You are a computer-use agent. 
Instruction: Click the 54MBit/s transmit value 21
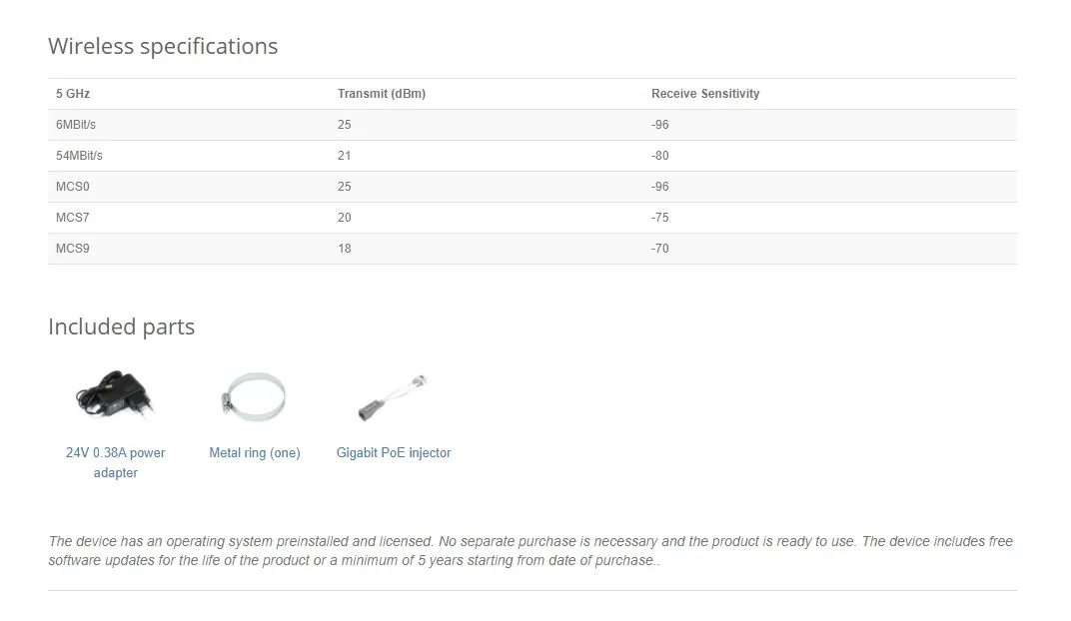[345, 156]
